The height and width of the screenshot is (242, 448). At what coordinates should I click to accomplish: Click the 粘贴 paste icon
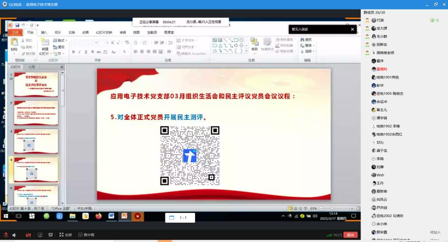point(14,43)
